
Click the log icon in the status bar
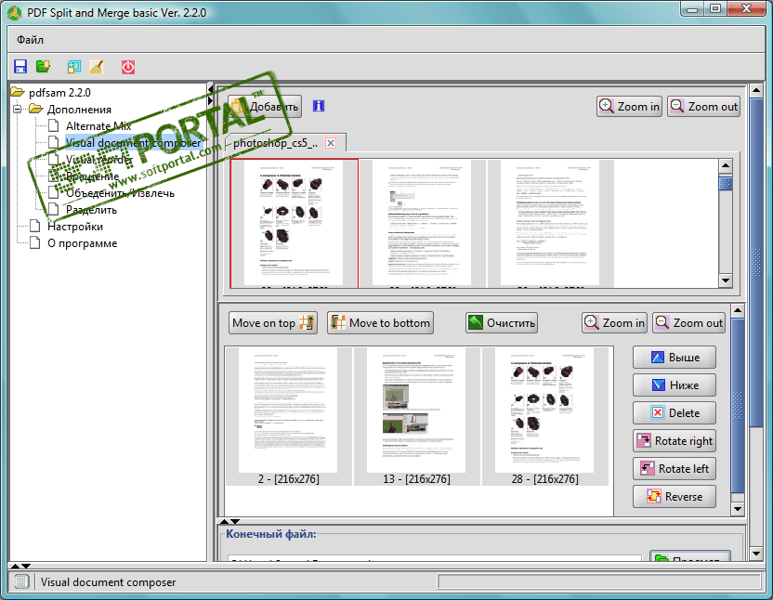[21, 581]
